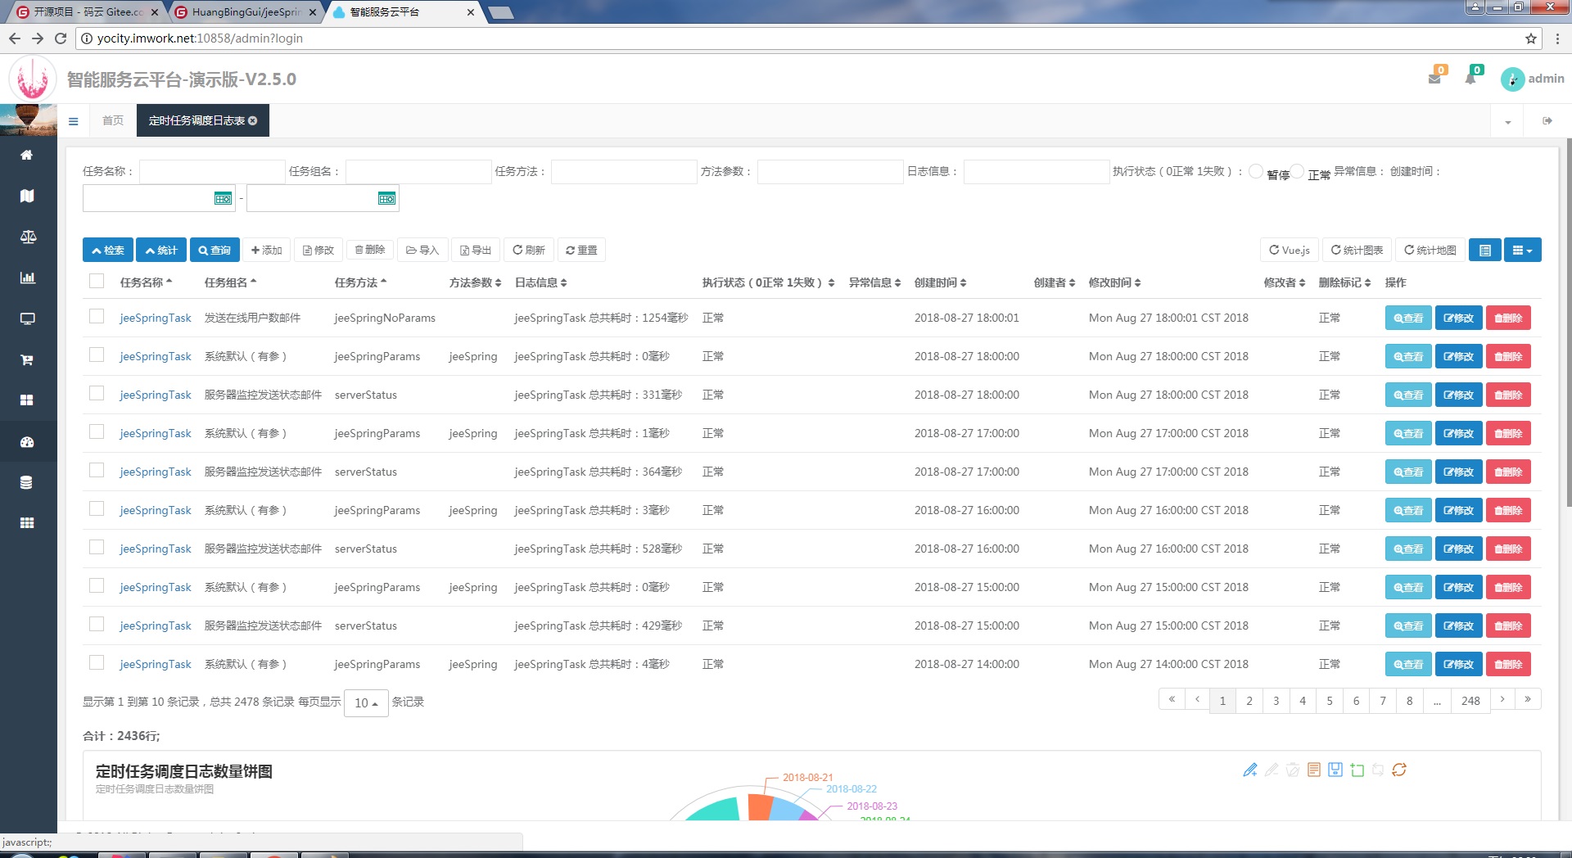Bookmark this page with the star icon
Image resolution: width=1572 pixels, height=858 pixels.
[x=1530, y=38]
